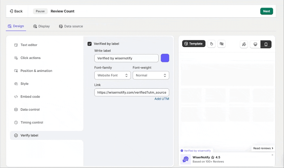Switch to the Design tab
The height and width of the screenshot is (168, 284).
click(x=16, y=26)
